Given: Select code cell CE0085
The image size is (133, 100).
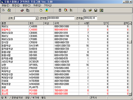Looking at the screenshot, I should pos(33,36).
